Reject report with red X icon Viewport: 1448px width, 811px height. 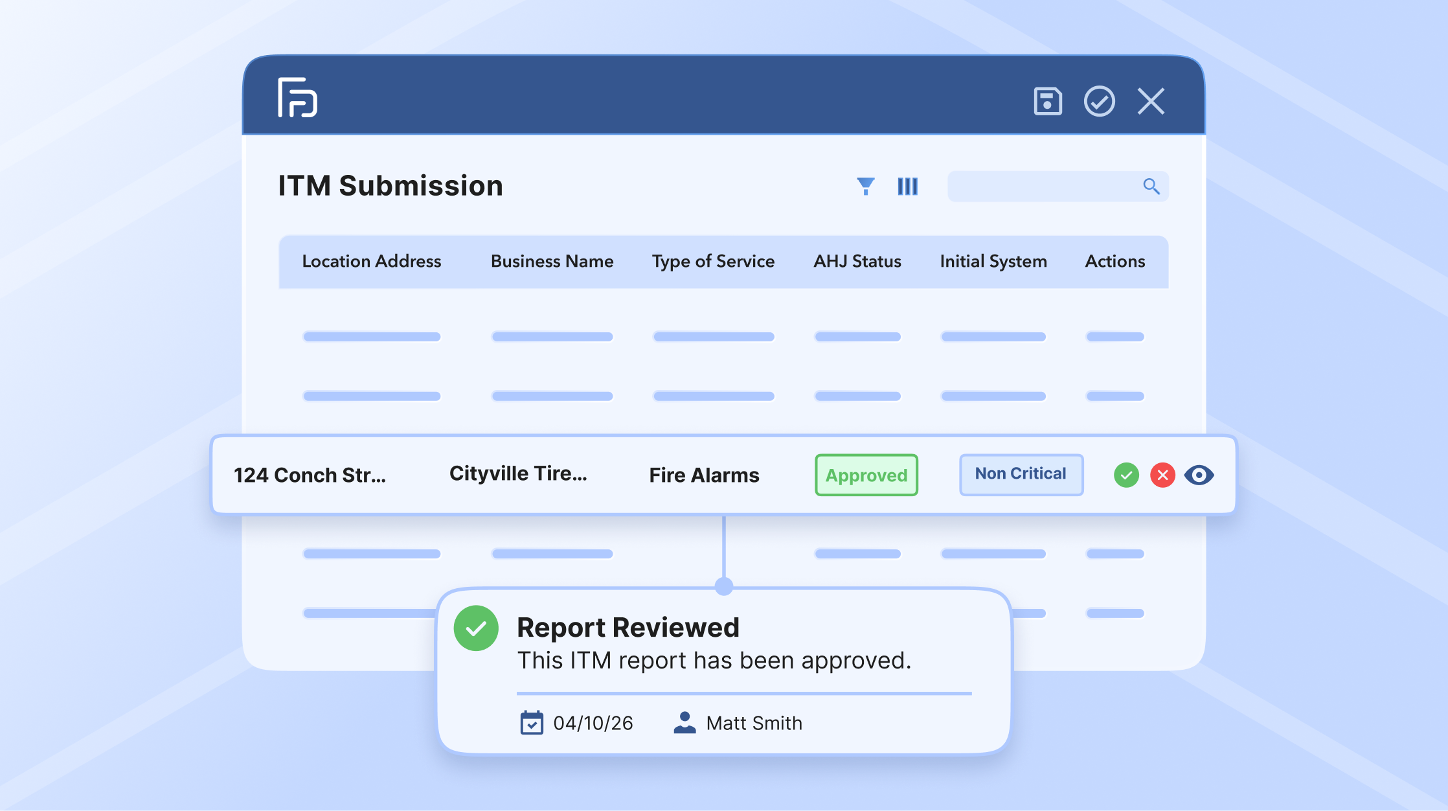coord(1163,475)
